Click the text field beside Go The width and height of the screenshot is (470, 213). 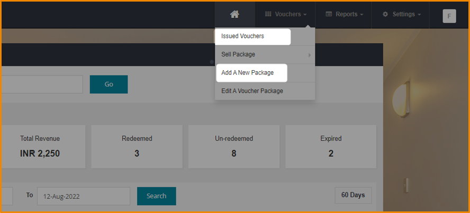point(41,84)
